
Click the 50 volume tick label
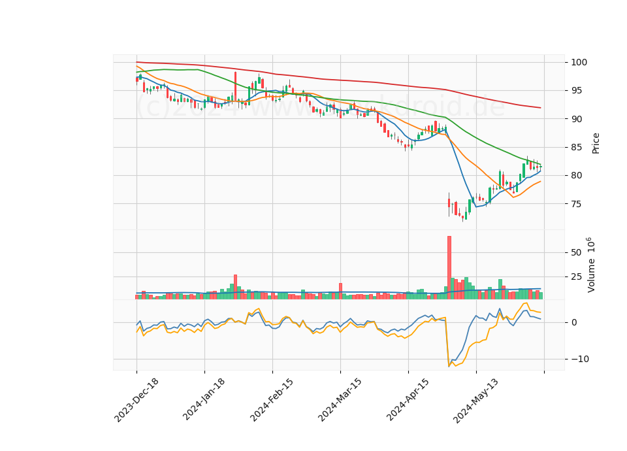[576, 252]
